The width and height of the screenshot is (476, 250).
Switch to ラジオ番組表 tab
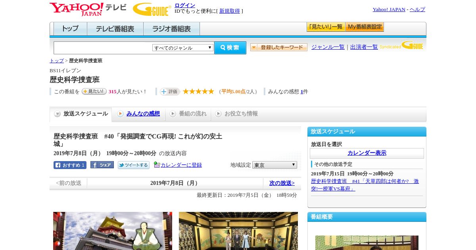(172, 29)
